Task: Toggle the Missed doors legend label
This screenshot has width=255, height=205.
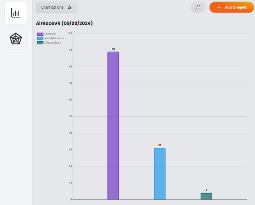Action: point(53,42)
